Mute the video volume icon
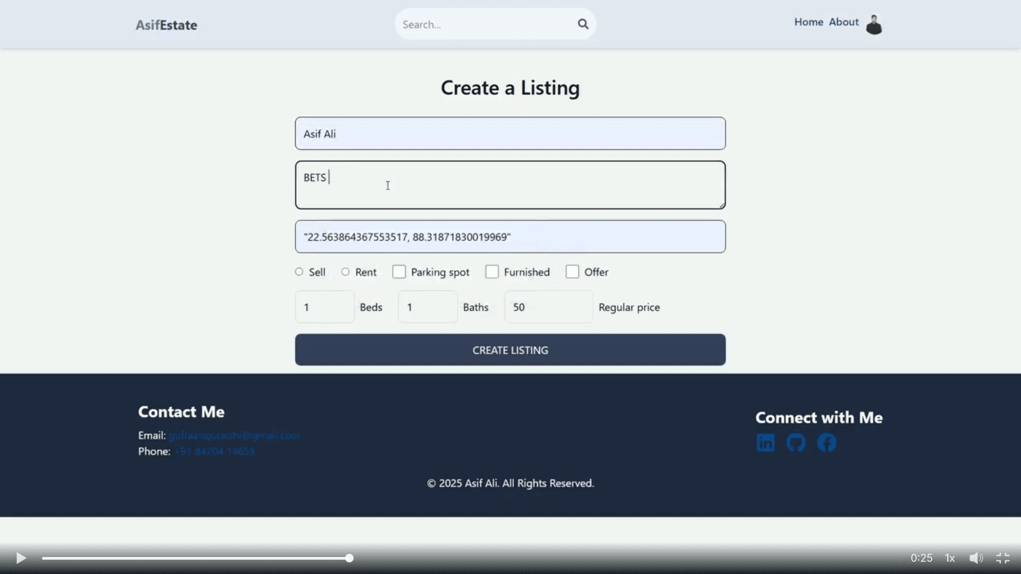The height and width of the screenshot is (574, 1021). click(x=976, y=558)
